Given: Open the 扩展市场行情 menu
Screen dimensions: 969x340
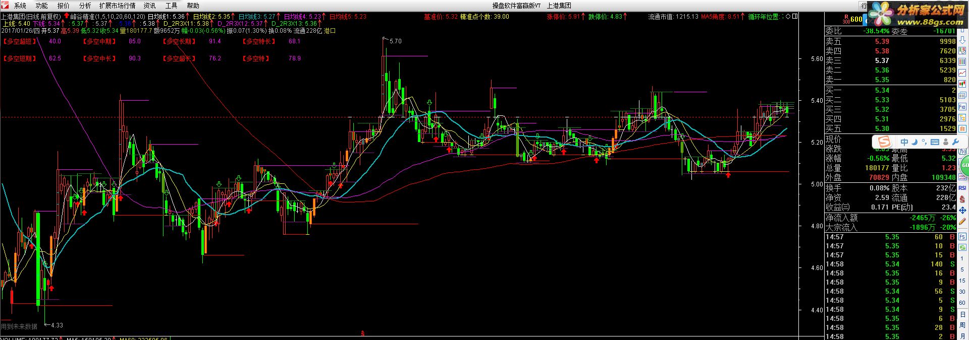Looking at the screenshot, I should (x=118, y=6).
